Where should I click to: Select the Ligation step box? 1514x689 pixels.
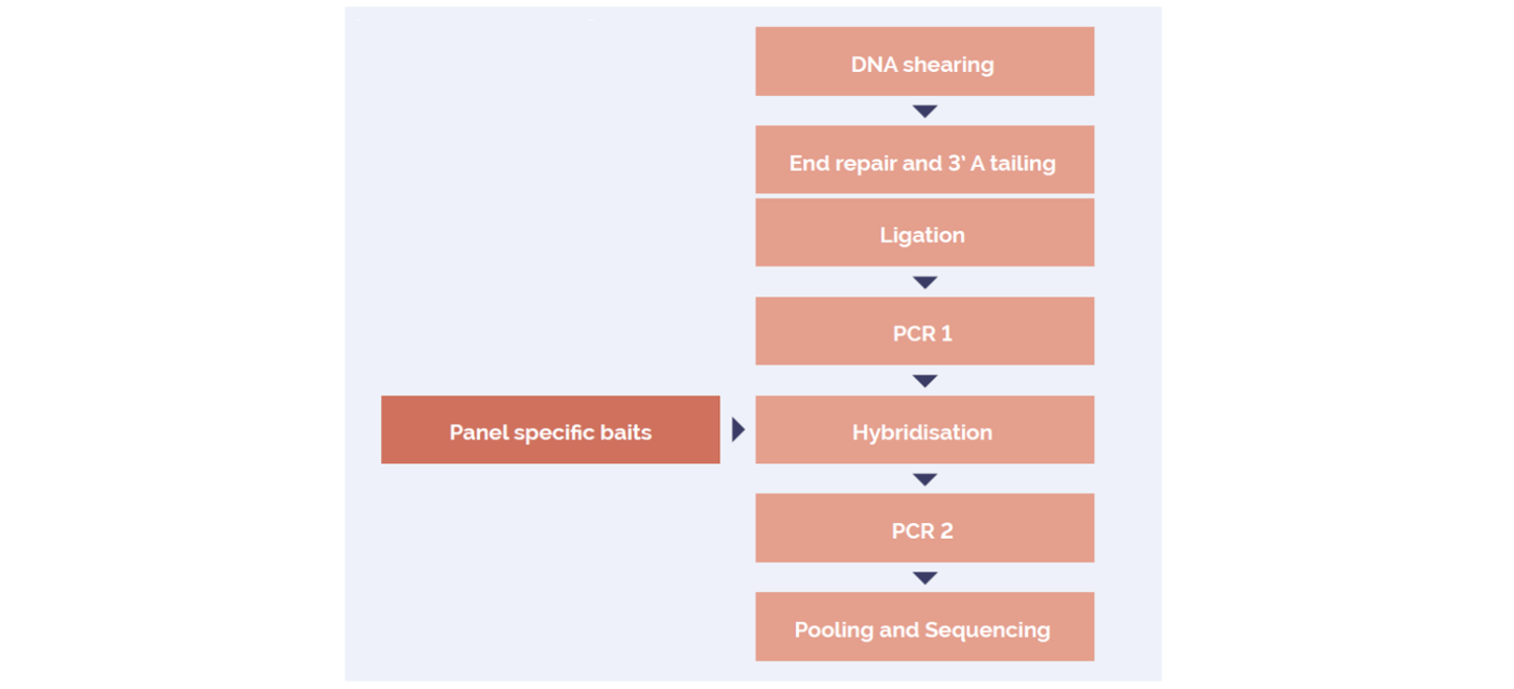click(924, 233)
